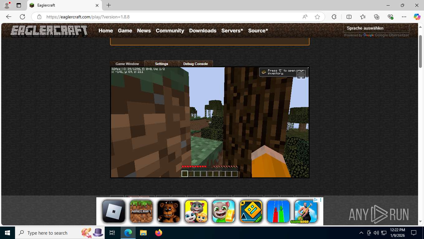Image resolution: width=424 pixels, height=239 pixels.
Task: Open the Talking Tom Friends ad icon
Action: pos(196,211)
